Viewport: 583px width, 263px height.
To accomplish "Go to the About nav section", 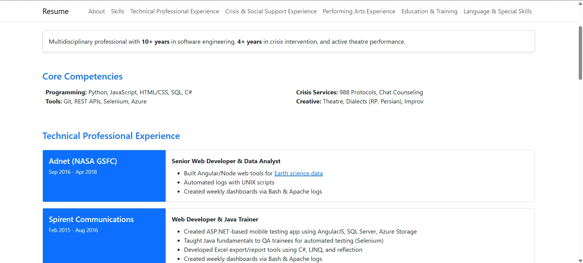I will [96, 12].
